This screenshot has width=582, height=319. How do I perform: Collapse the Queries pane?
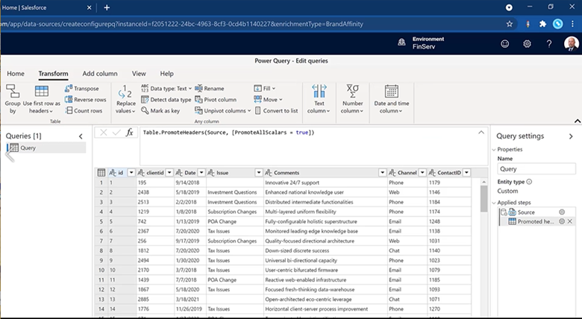(81, 136)
